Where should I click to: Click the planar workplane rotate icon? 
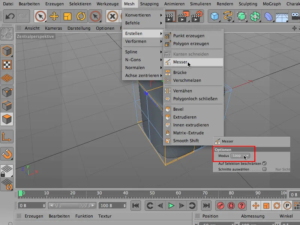pos(7,184)
